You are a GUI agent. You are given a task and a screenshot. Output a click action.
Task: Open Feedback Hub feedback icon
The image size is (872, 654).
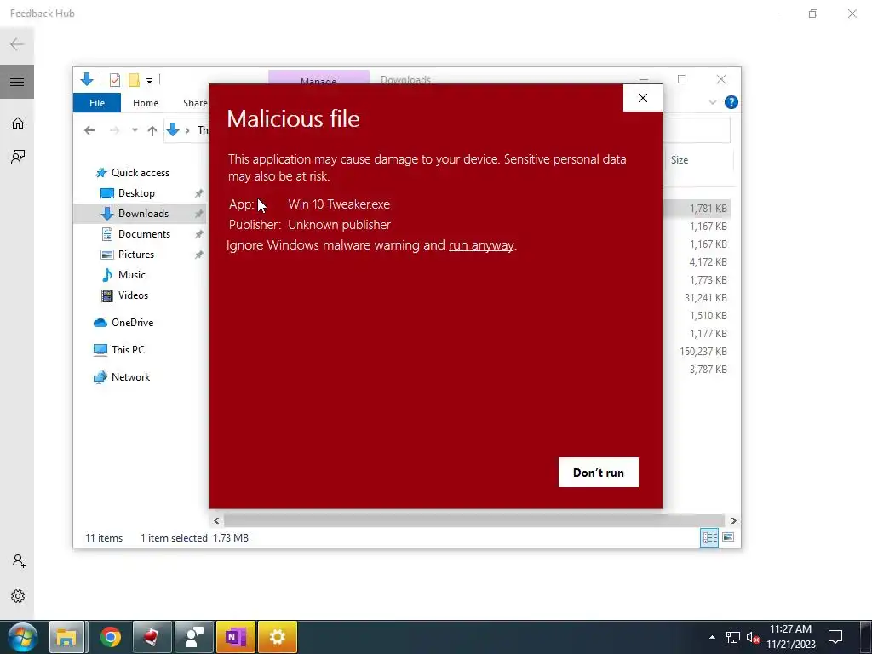click(17, 157)
